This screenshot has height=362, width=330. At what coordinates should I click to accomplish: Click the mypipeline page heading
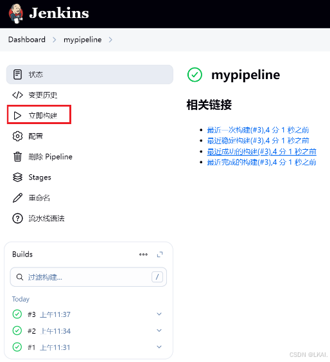pyautogui.click(x=246, y=75)
